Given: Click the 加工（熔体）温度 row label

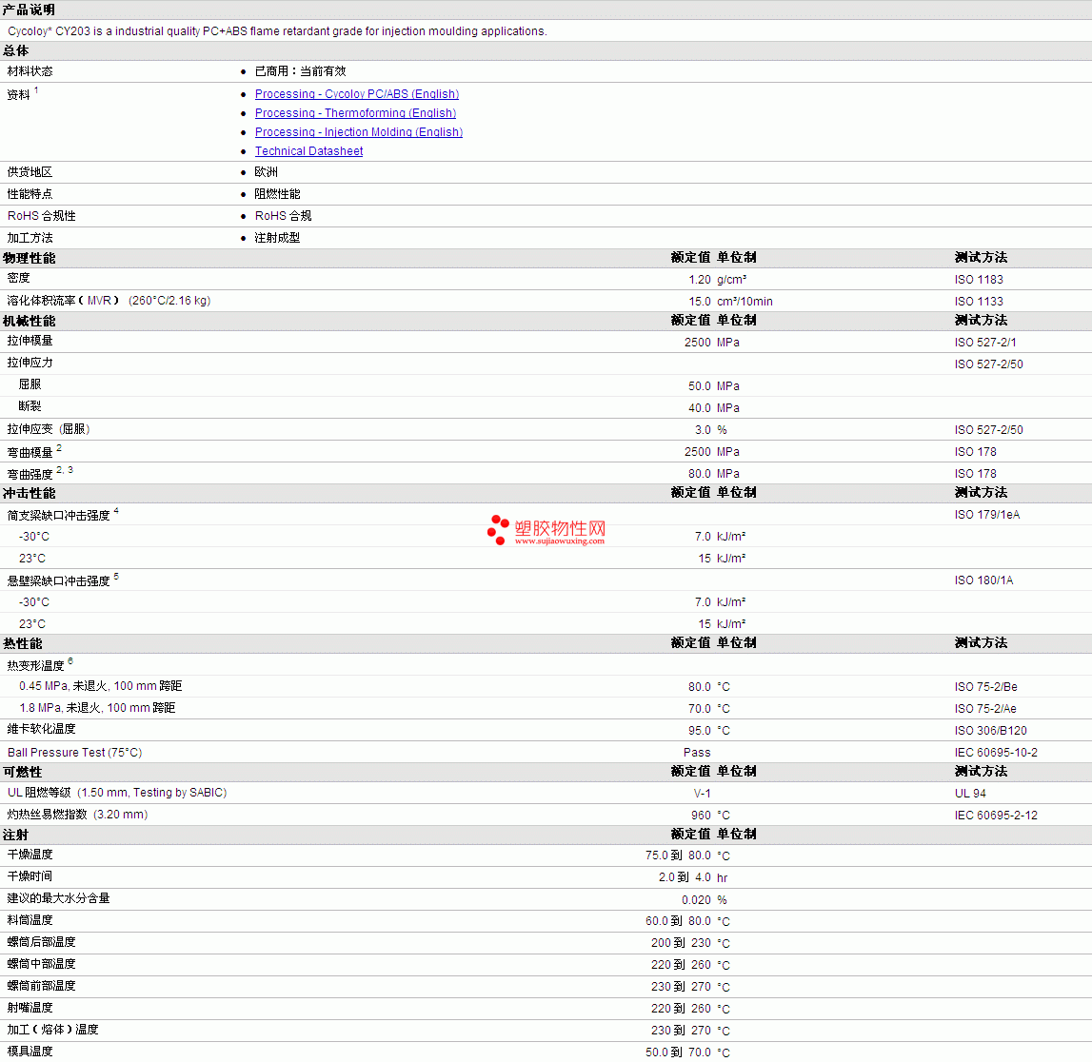Looking at the screenshot, I should (x=53, y=1030).
